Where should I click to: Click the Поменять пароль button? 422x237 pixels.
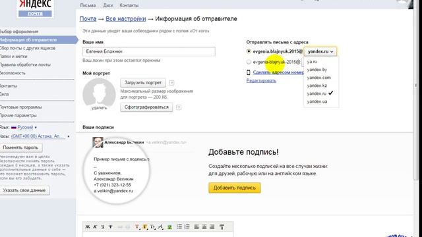point(20,147)
